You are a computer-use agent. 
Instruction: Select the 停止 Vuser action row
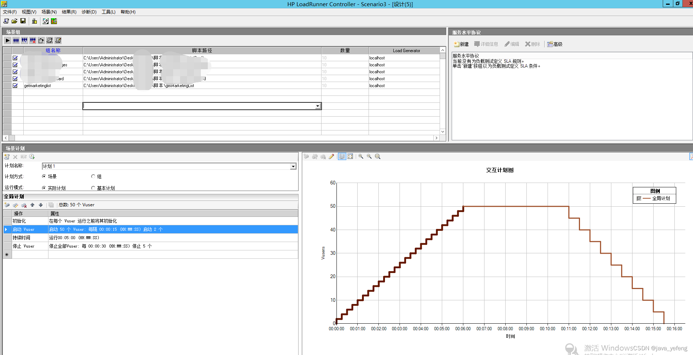pyautogui.click(x=151, y=246)
